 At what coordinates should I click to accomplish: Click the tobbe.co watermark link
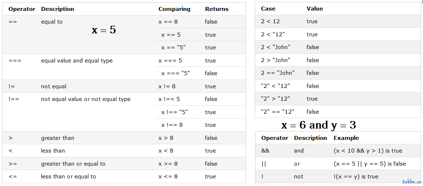tap(411, 182)
